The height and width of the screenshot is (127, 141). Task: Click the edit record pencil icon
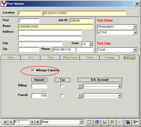(97, 122)
